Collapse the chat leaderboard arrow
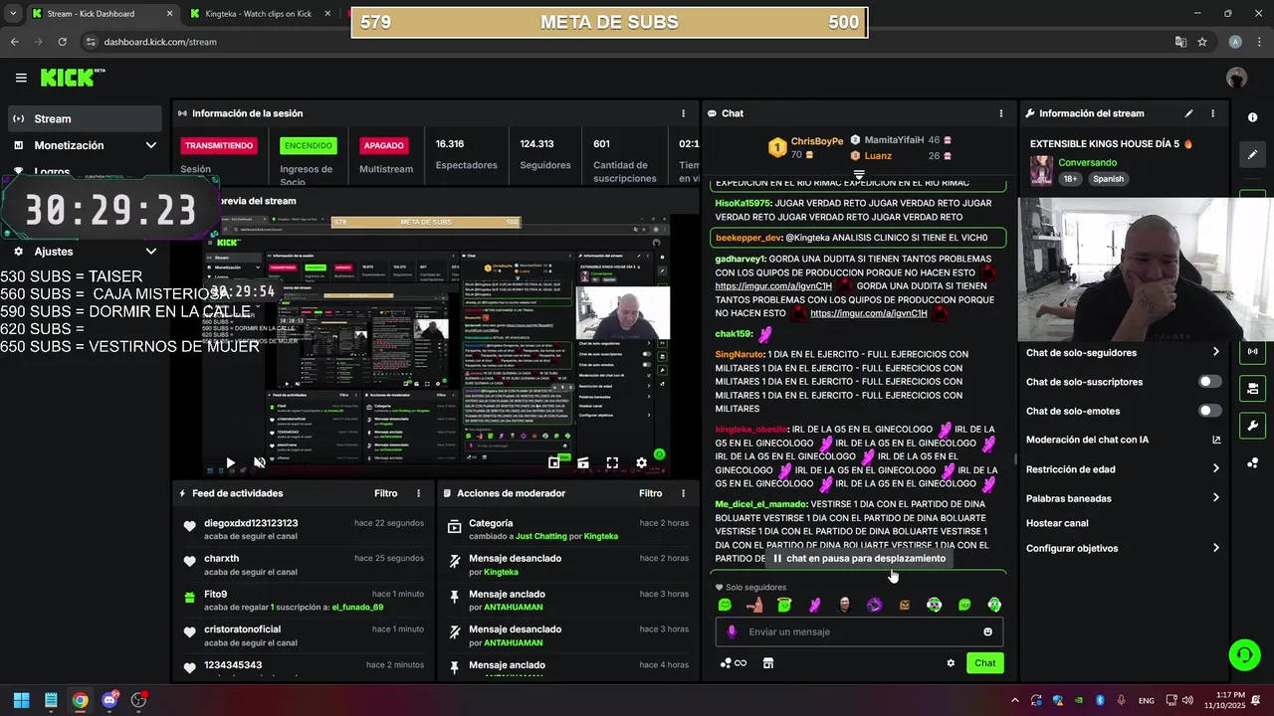Viewport: 1274px width, 716px height. tap(859, 174)
